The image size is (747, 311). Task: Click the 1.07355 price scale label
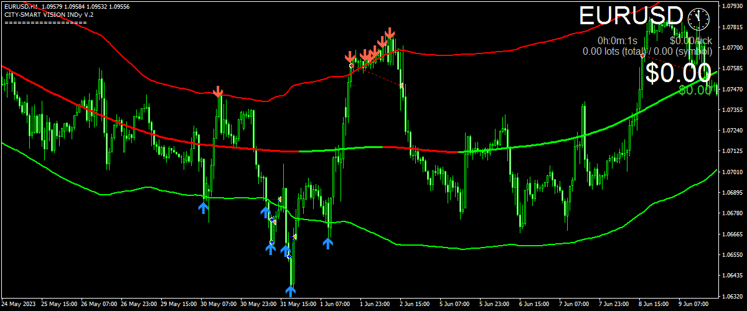click(x=733, y=110)
